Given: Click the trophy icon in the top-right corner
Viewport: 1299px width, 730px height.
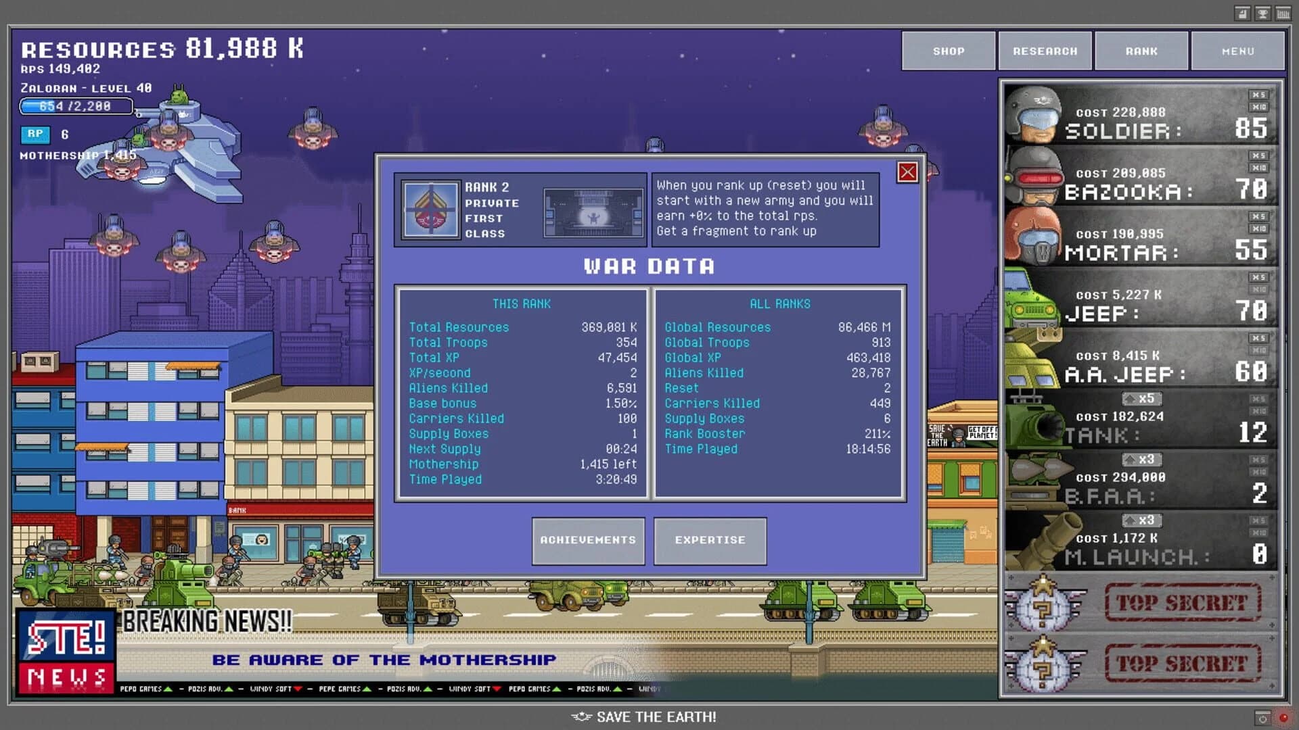Looking at the screenshot, I should coord(1262,14).
